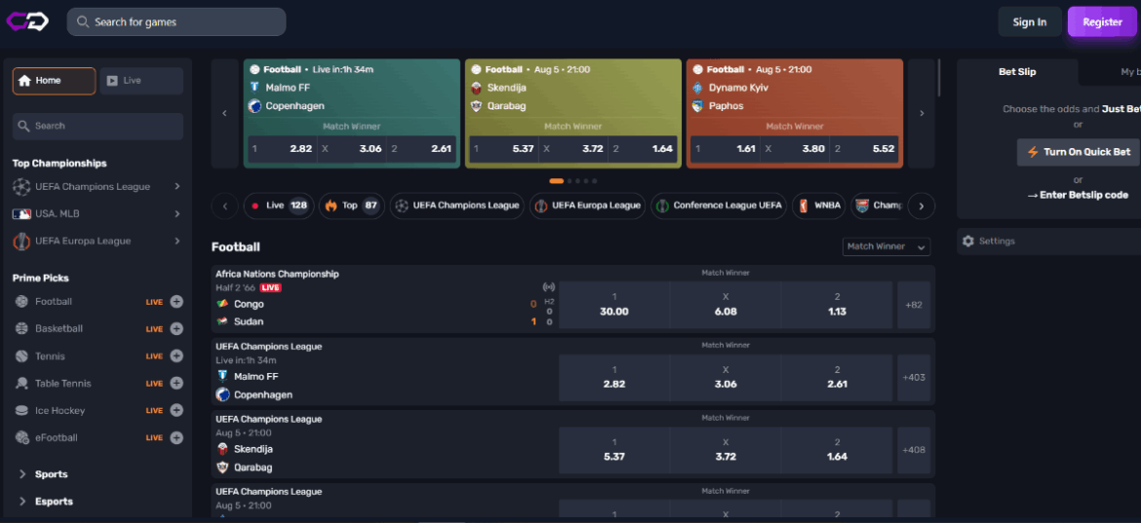Pick odds 30.00 for Congo to win

point(614,305)
